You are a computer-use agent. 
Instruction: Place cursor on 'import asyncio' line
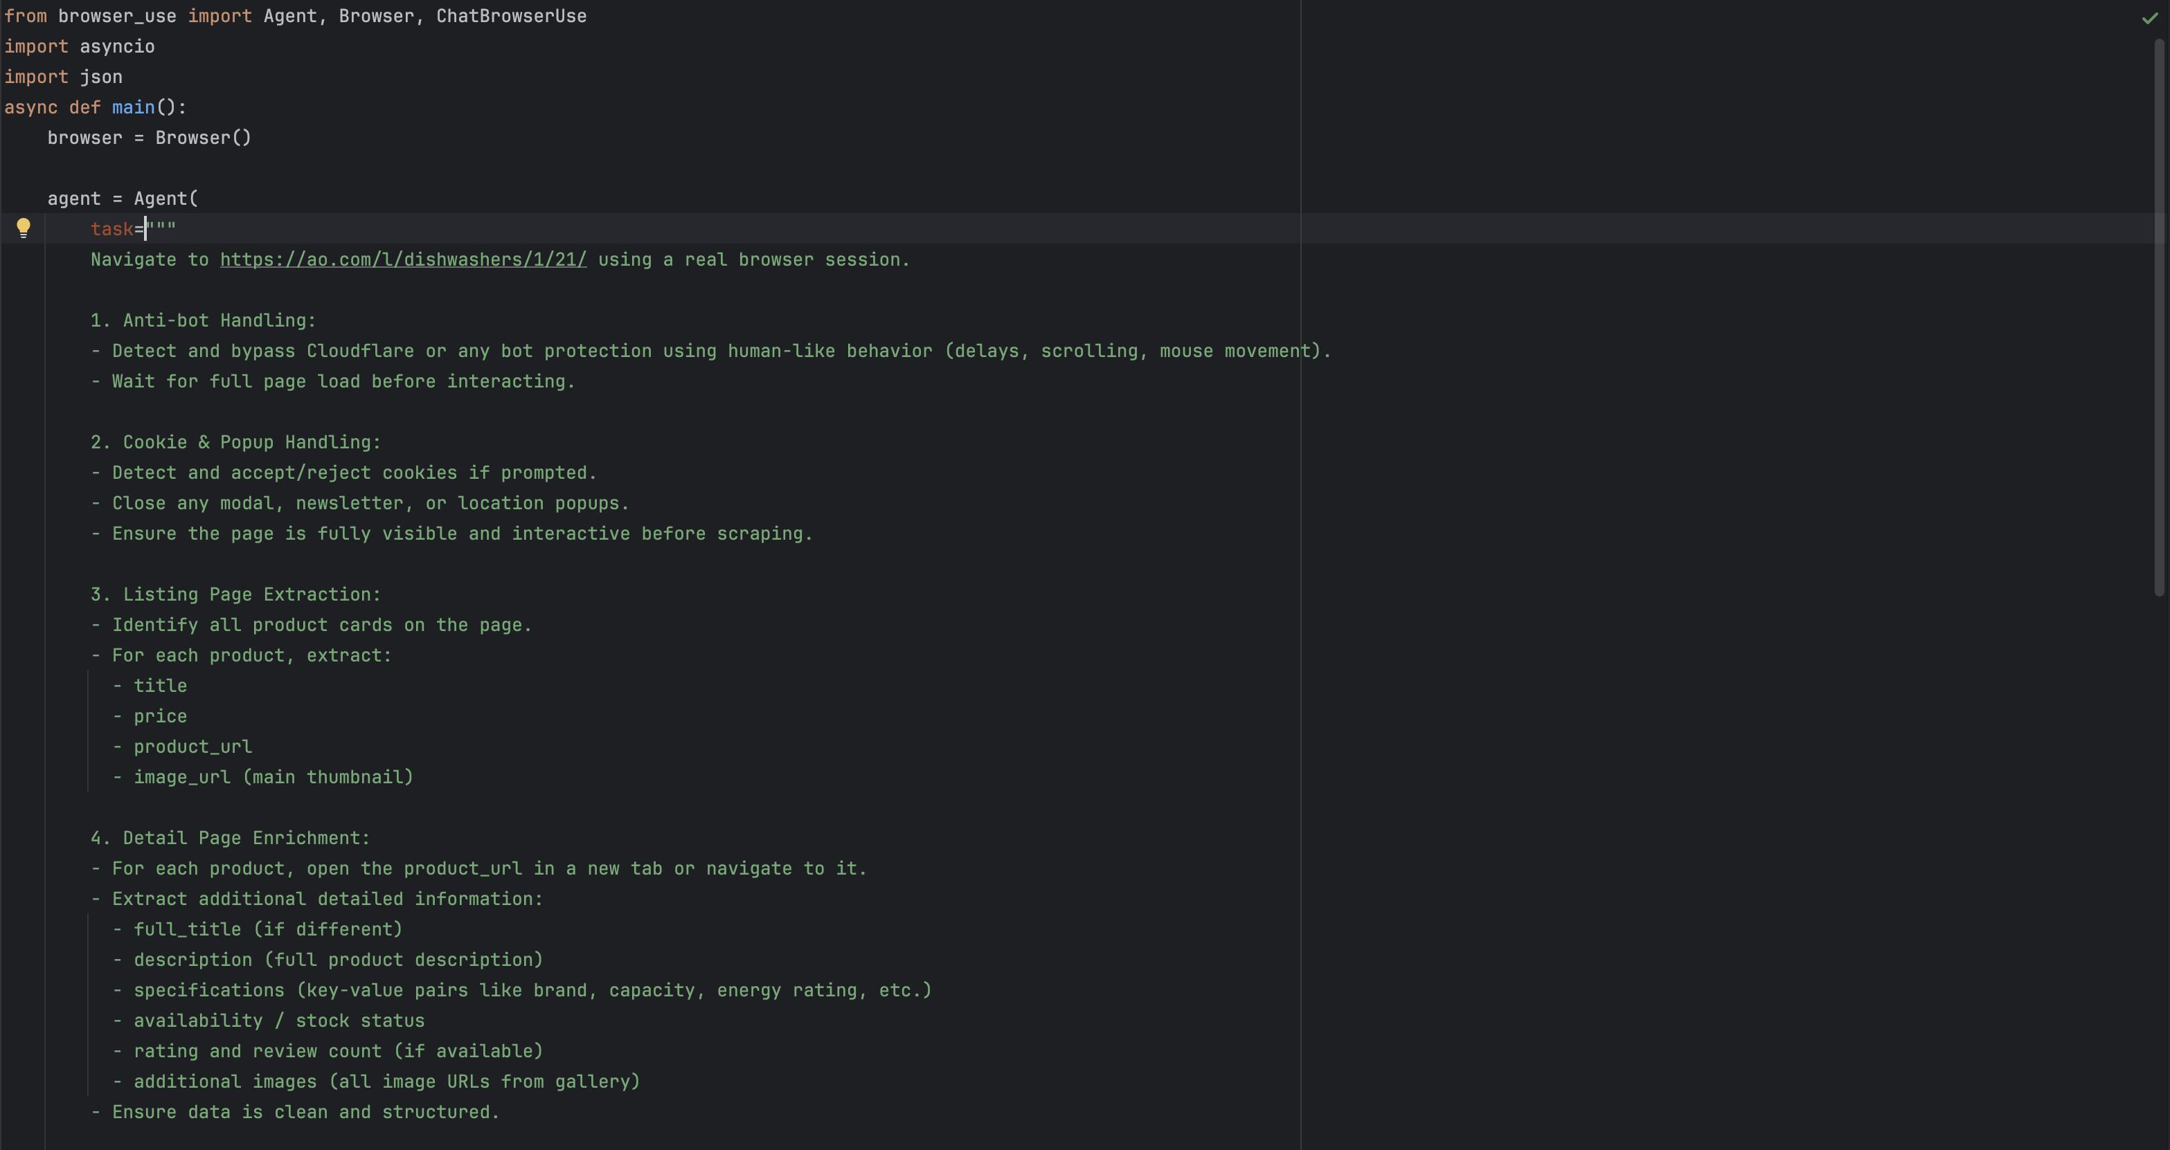80,46
